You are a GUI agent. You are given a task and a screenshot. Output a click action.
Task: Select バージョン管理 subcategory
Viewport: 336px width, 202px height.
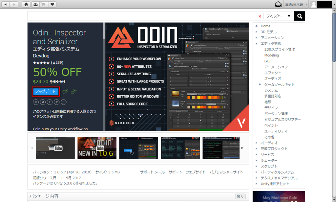[276, 114]
